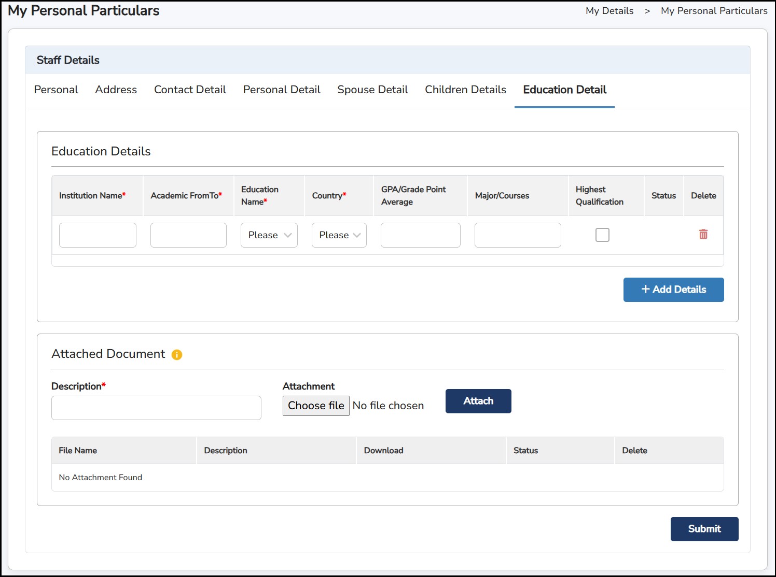Tick the Highest Qualification checkbox

(x=602, y=235)
